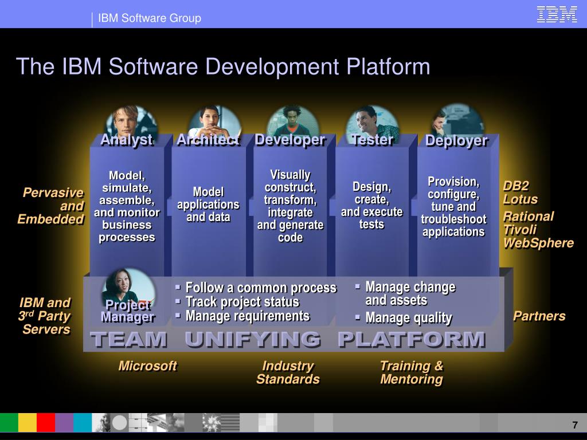Click the slide title 'The IBM Software Development Platform'
Image resolution: width=587 pixels, height=440 pixels.
coord(223,66)
